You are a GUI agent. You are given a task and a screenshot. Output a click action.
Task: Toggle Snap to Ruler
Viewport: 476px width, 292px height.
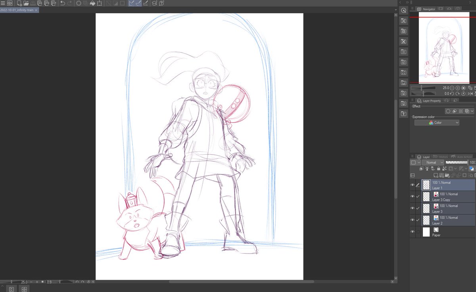click(x=131, y=3)
